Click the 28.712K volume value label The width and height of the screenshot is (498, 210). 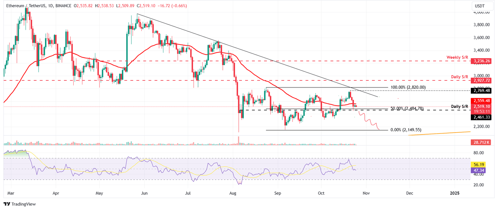coord(481,142)
